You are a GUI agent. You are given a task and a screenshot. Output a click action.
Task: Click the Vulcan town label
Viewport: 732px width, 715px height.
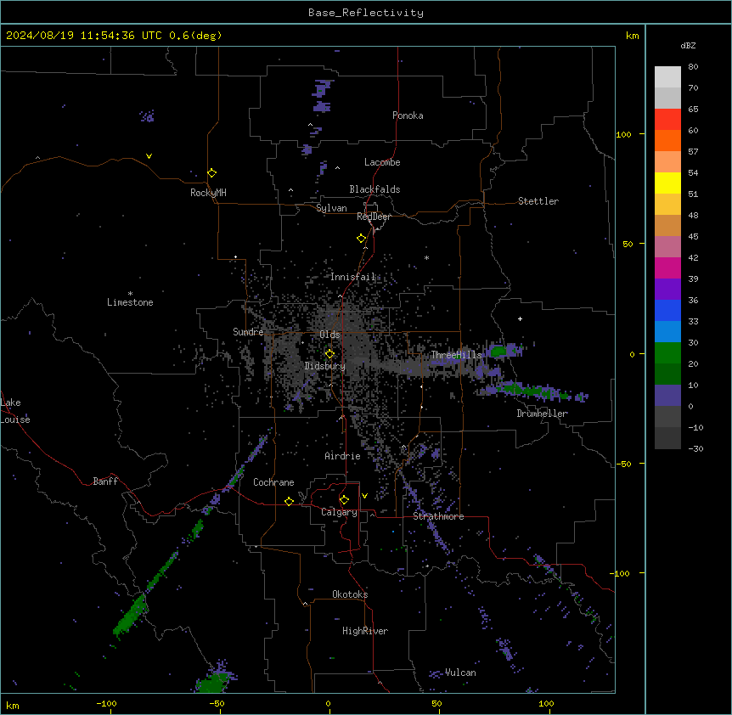[x=460, y=673]
